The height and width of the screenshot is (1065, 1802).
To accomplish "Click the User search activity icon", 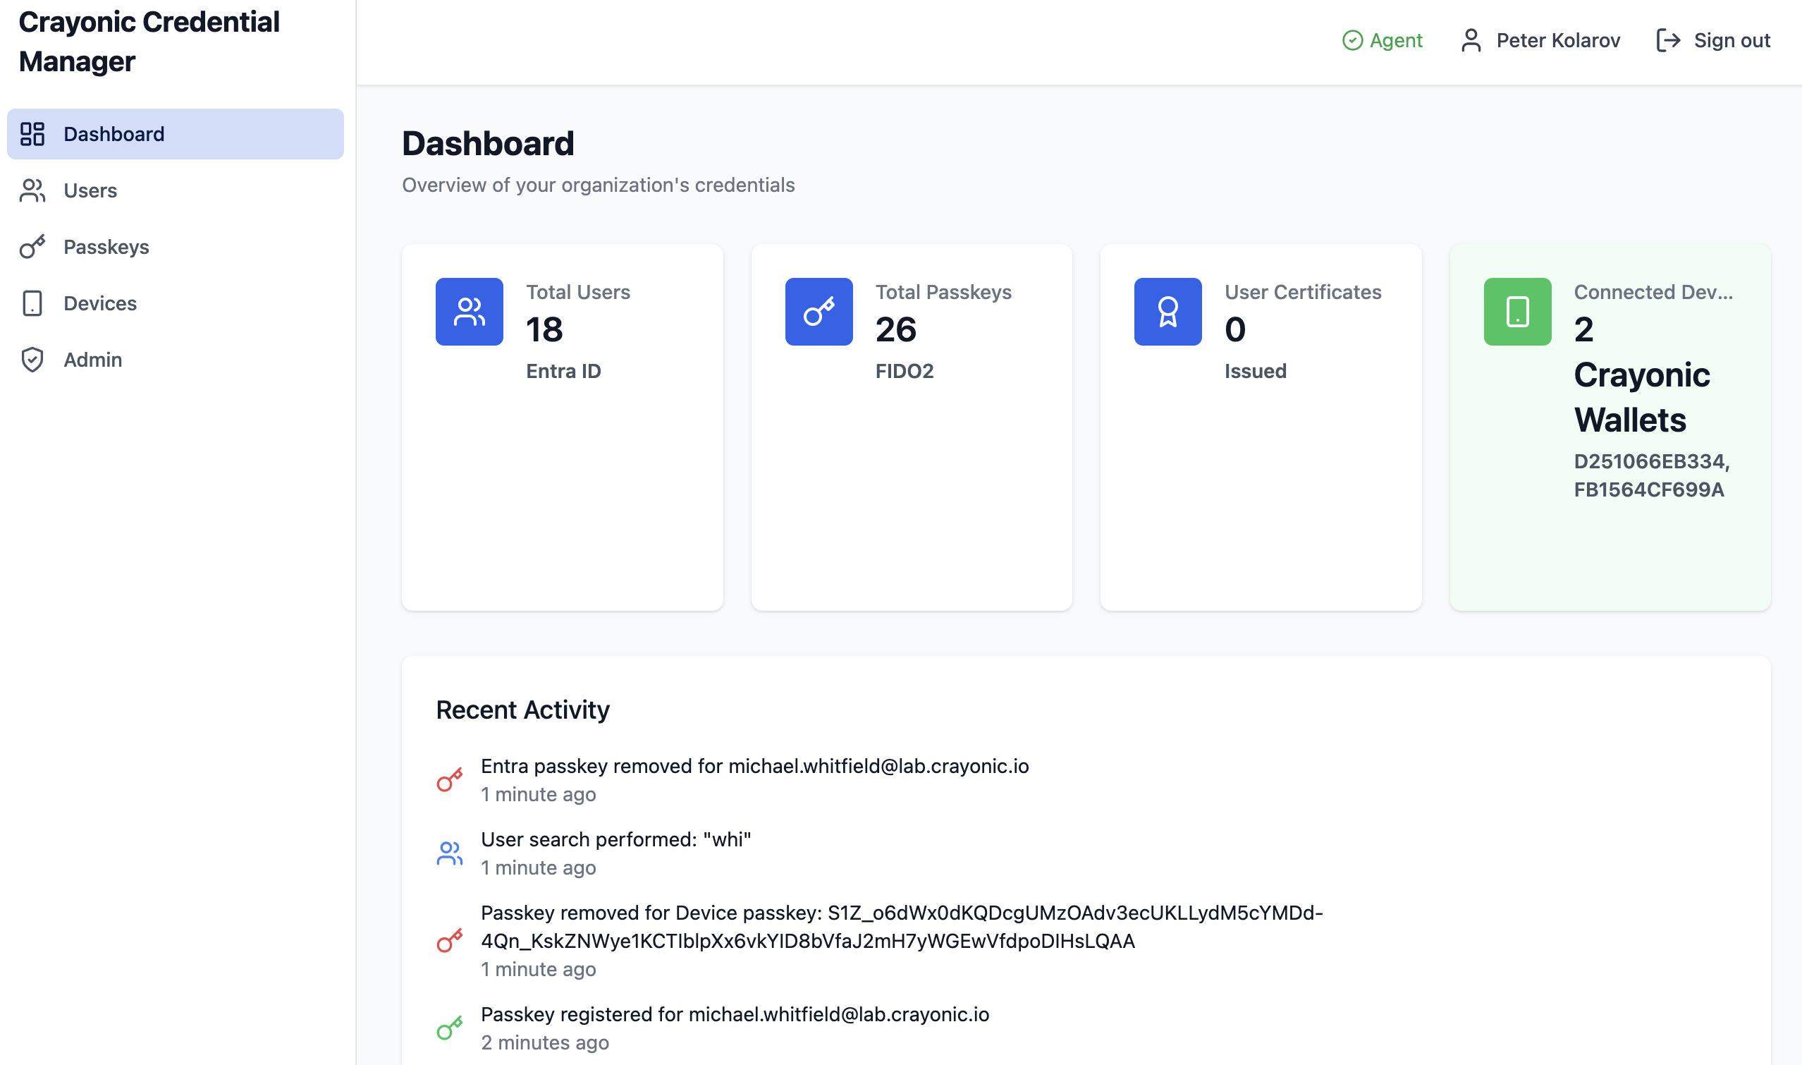I will coord(450,853).
